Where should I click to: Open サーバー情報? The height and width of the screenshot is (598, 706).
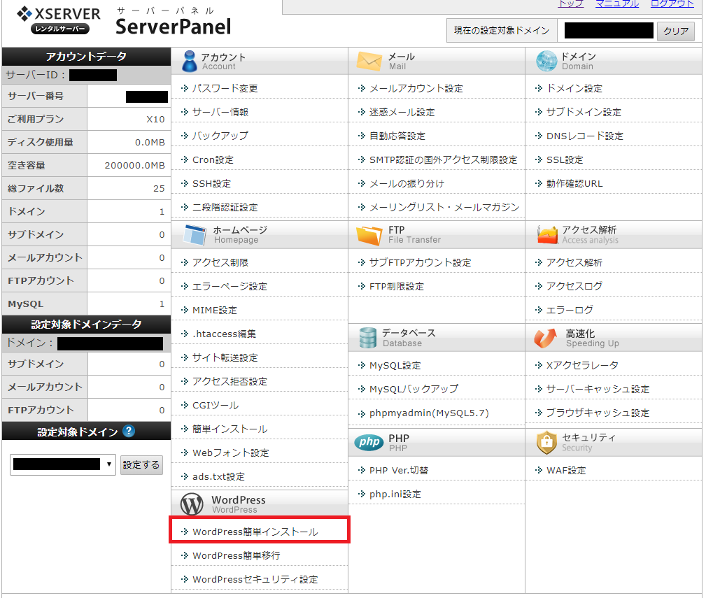220,112
